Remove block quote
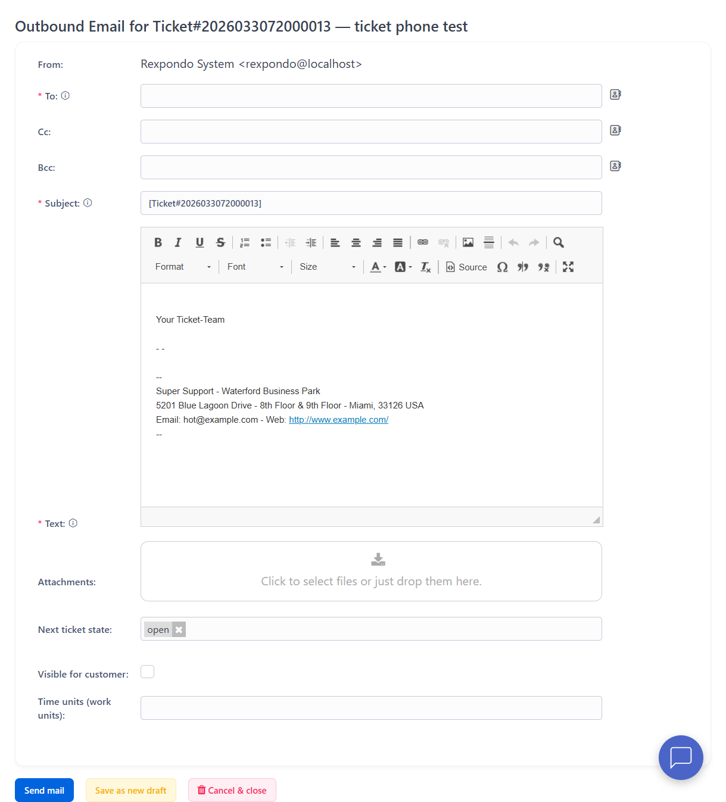The width and height of the screenshot is (726, 802). pos(544,267)
